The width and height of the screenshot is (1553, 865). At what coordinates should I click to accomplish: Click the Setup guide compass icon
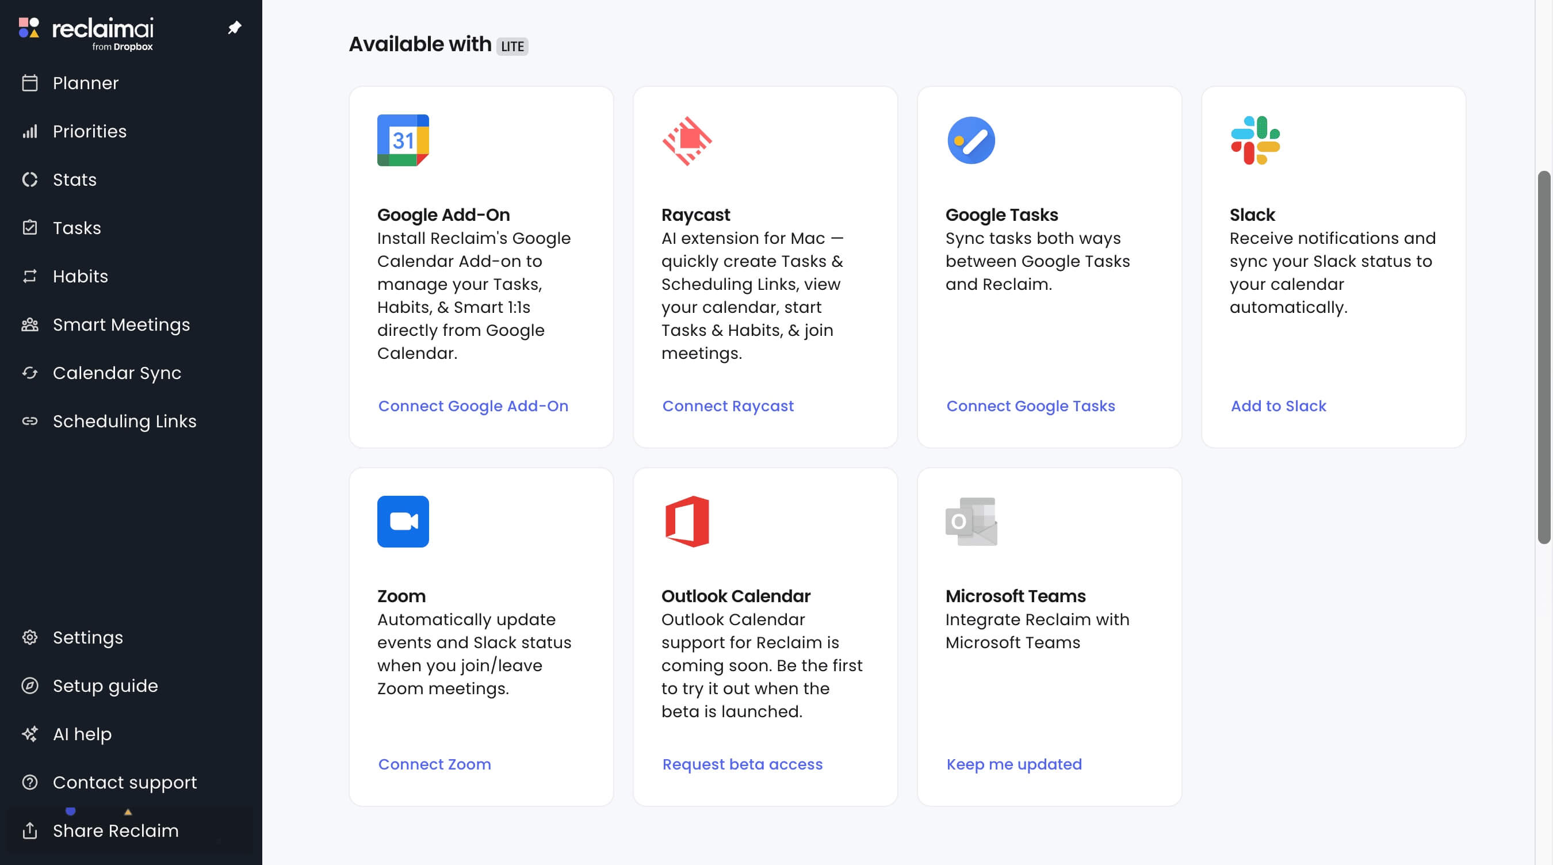point(29,686)
